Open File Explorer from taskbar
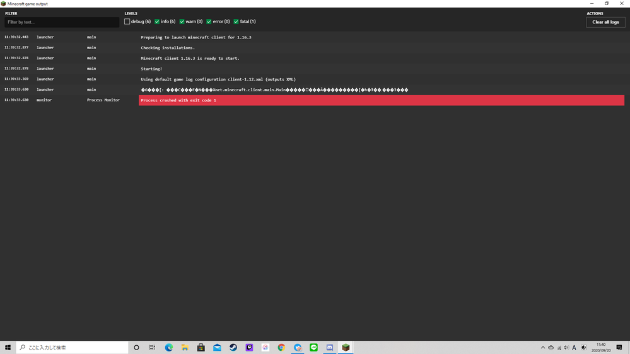 (185, 348)
